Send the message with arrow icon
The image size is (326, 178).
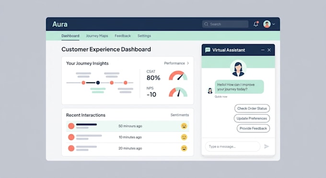tap(267, 146)
